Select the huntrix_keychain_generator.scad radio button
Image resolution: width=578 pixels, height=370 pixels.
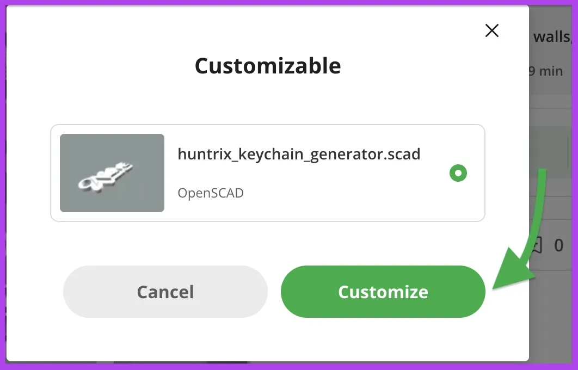tap(458, 173)
